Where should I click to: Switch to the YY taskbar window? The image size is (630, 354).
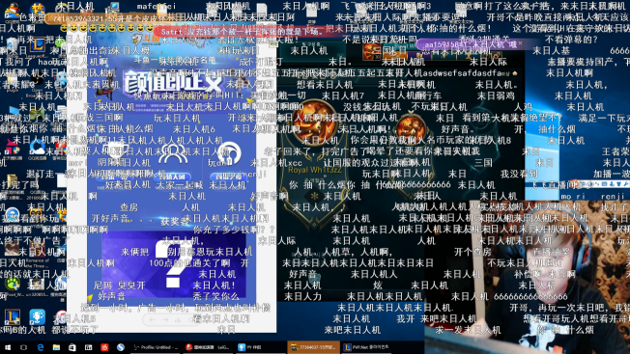coord(250,347)
